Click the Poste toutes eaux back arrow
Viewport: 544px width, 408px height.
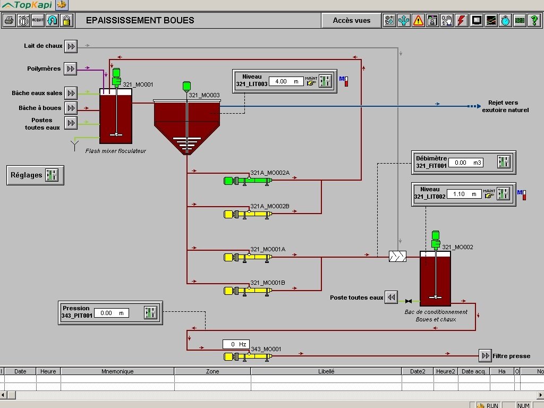pos(392,297)
